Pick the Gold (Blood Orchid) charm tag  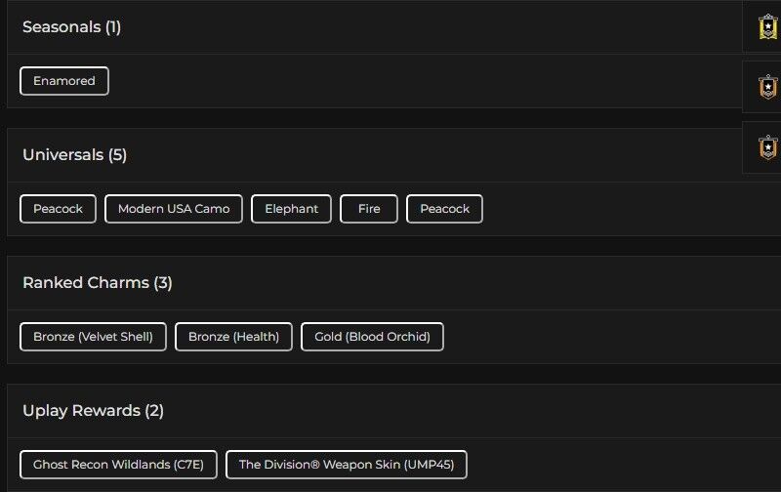(372, 337)
